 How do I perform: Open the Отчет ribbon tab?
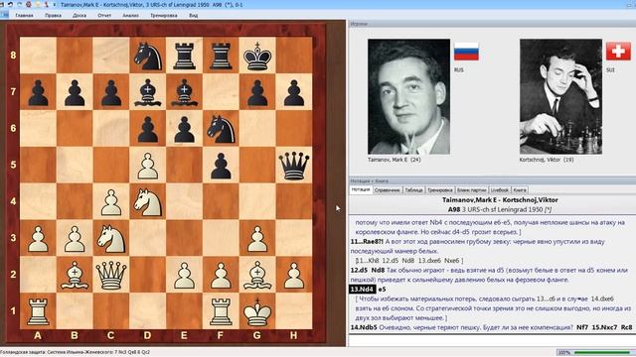pyautogui.click(x=104, y=16)
